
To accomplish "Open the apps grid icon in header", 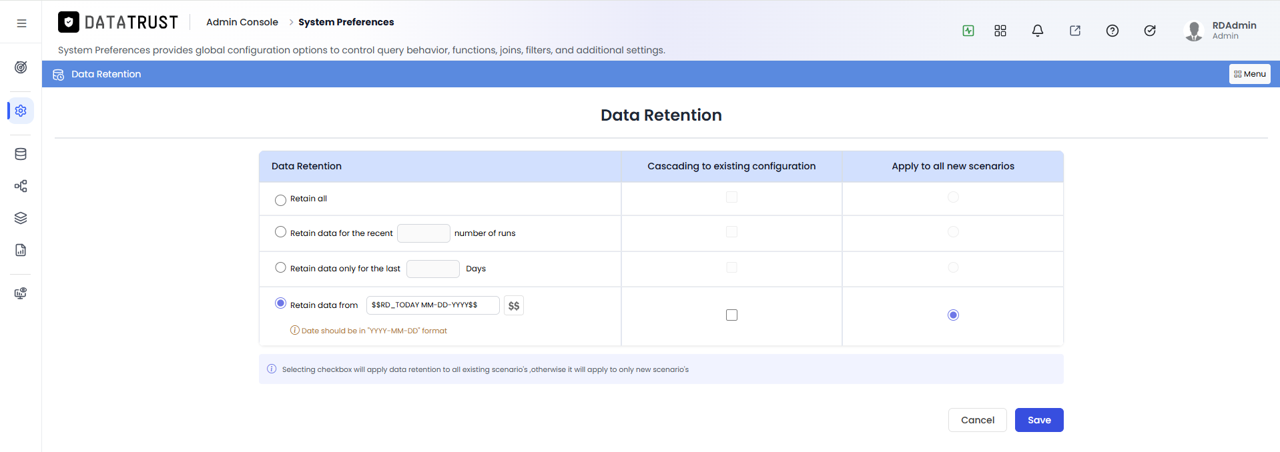I will point(1000,31).
